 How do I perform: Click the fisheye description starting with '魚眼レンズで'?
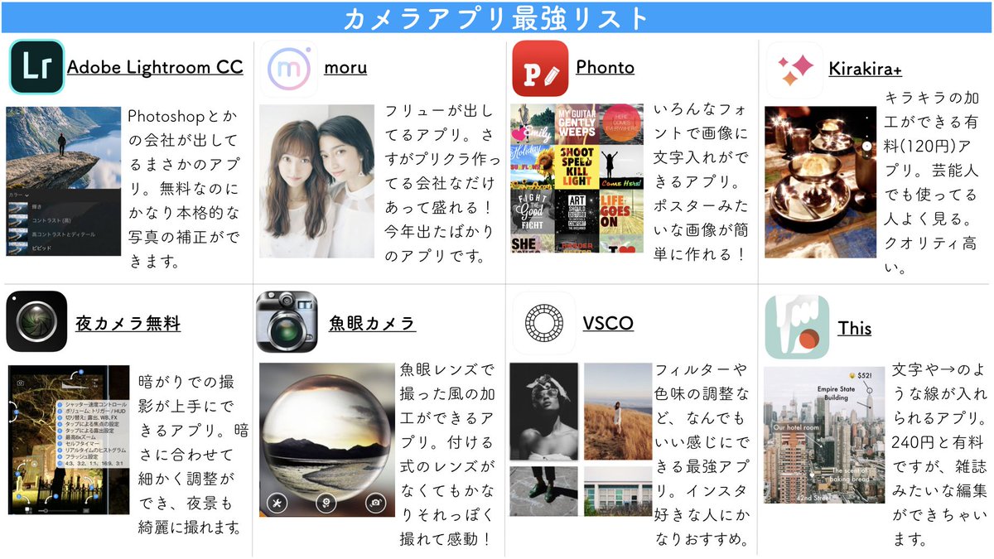(448, 454)
